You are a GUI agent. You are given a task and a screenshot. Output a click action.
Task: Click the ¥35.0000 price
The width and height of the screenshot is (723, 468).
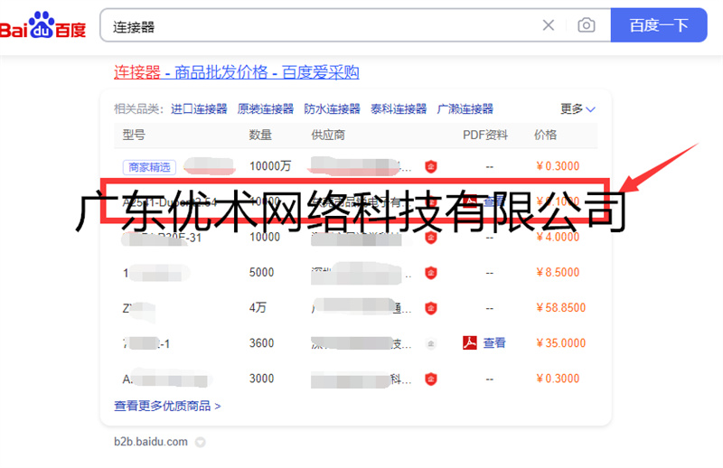click(560, 342)
